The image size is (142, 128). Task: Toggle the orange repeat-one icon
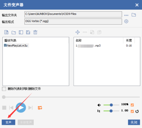40,108
